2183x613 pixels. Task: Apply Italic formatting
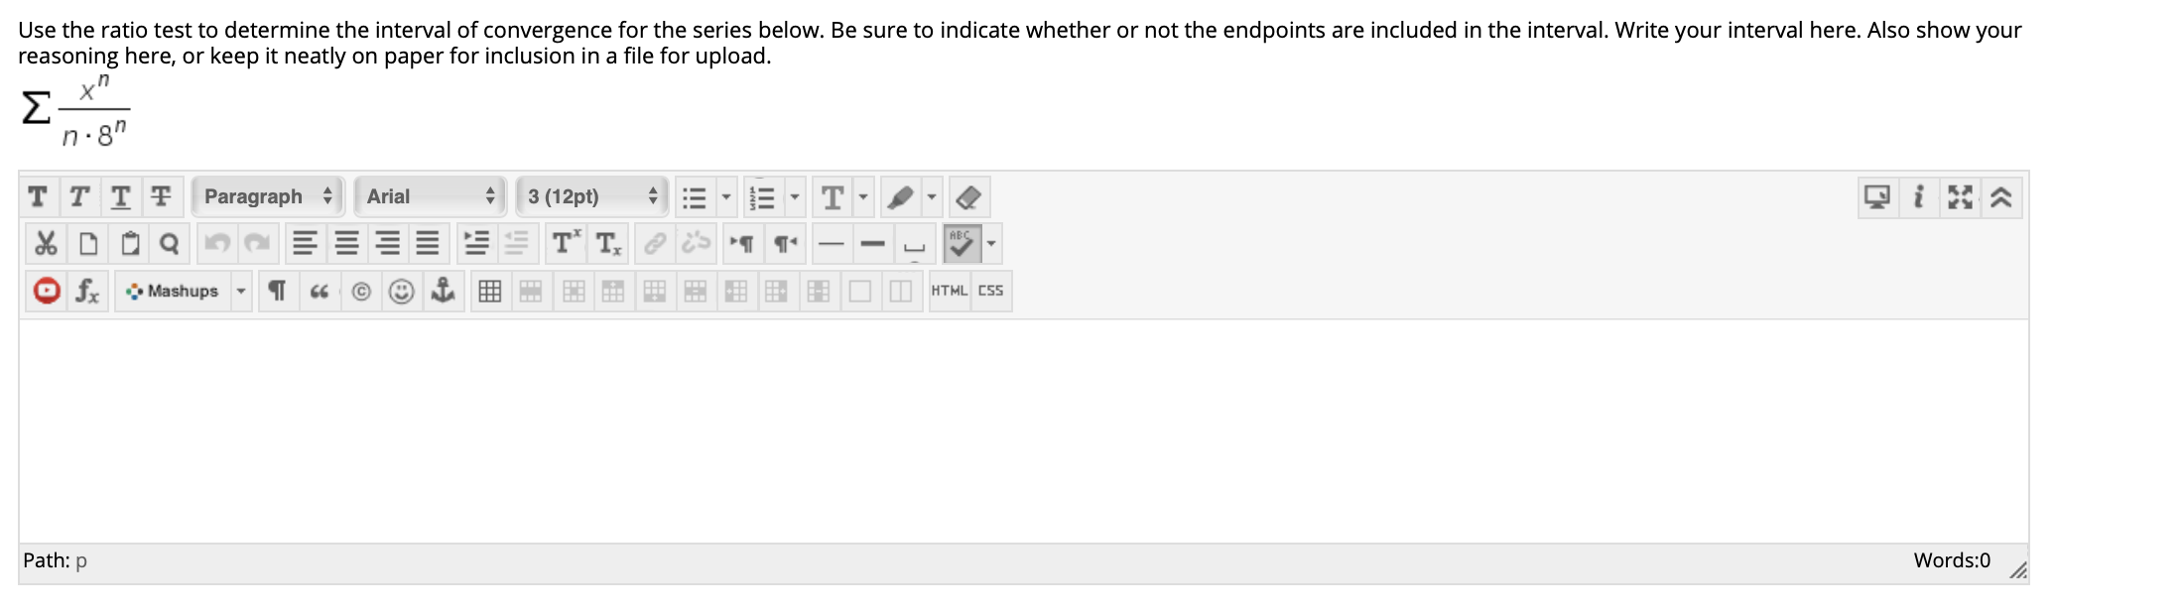coord(78,196)
